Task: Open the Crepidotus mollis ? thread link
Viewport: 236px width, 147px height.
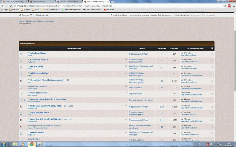Action: pyautogui.click(x=39, y=59)
